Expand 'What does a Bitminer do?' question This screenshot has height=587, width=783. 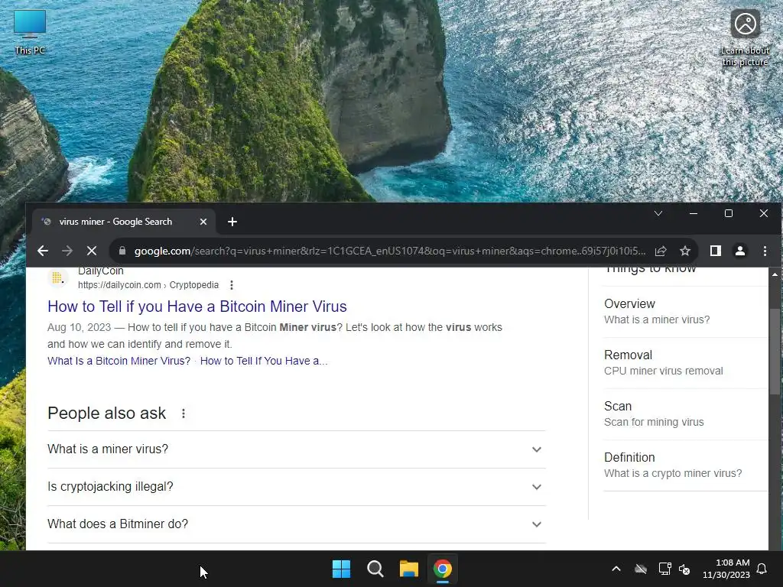[x=297, y=524]
